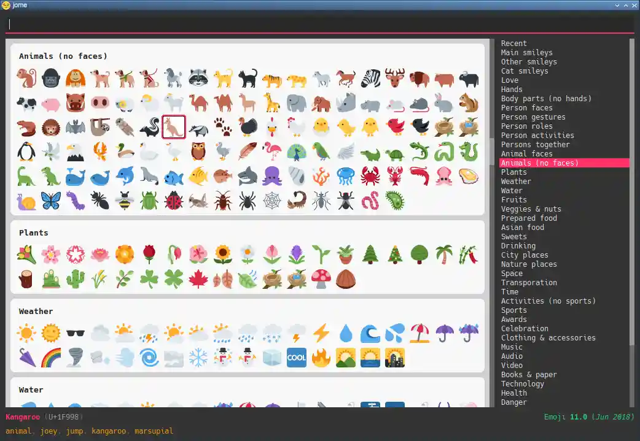The height and width of the screenshot is (441, 640).
Task: Click the blue butterfly emoji
Action: point(51,201)
